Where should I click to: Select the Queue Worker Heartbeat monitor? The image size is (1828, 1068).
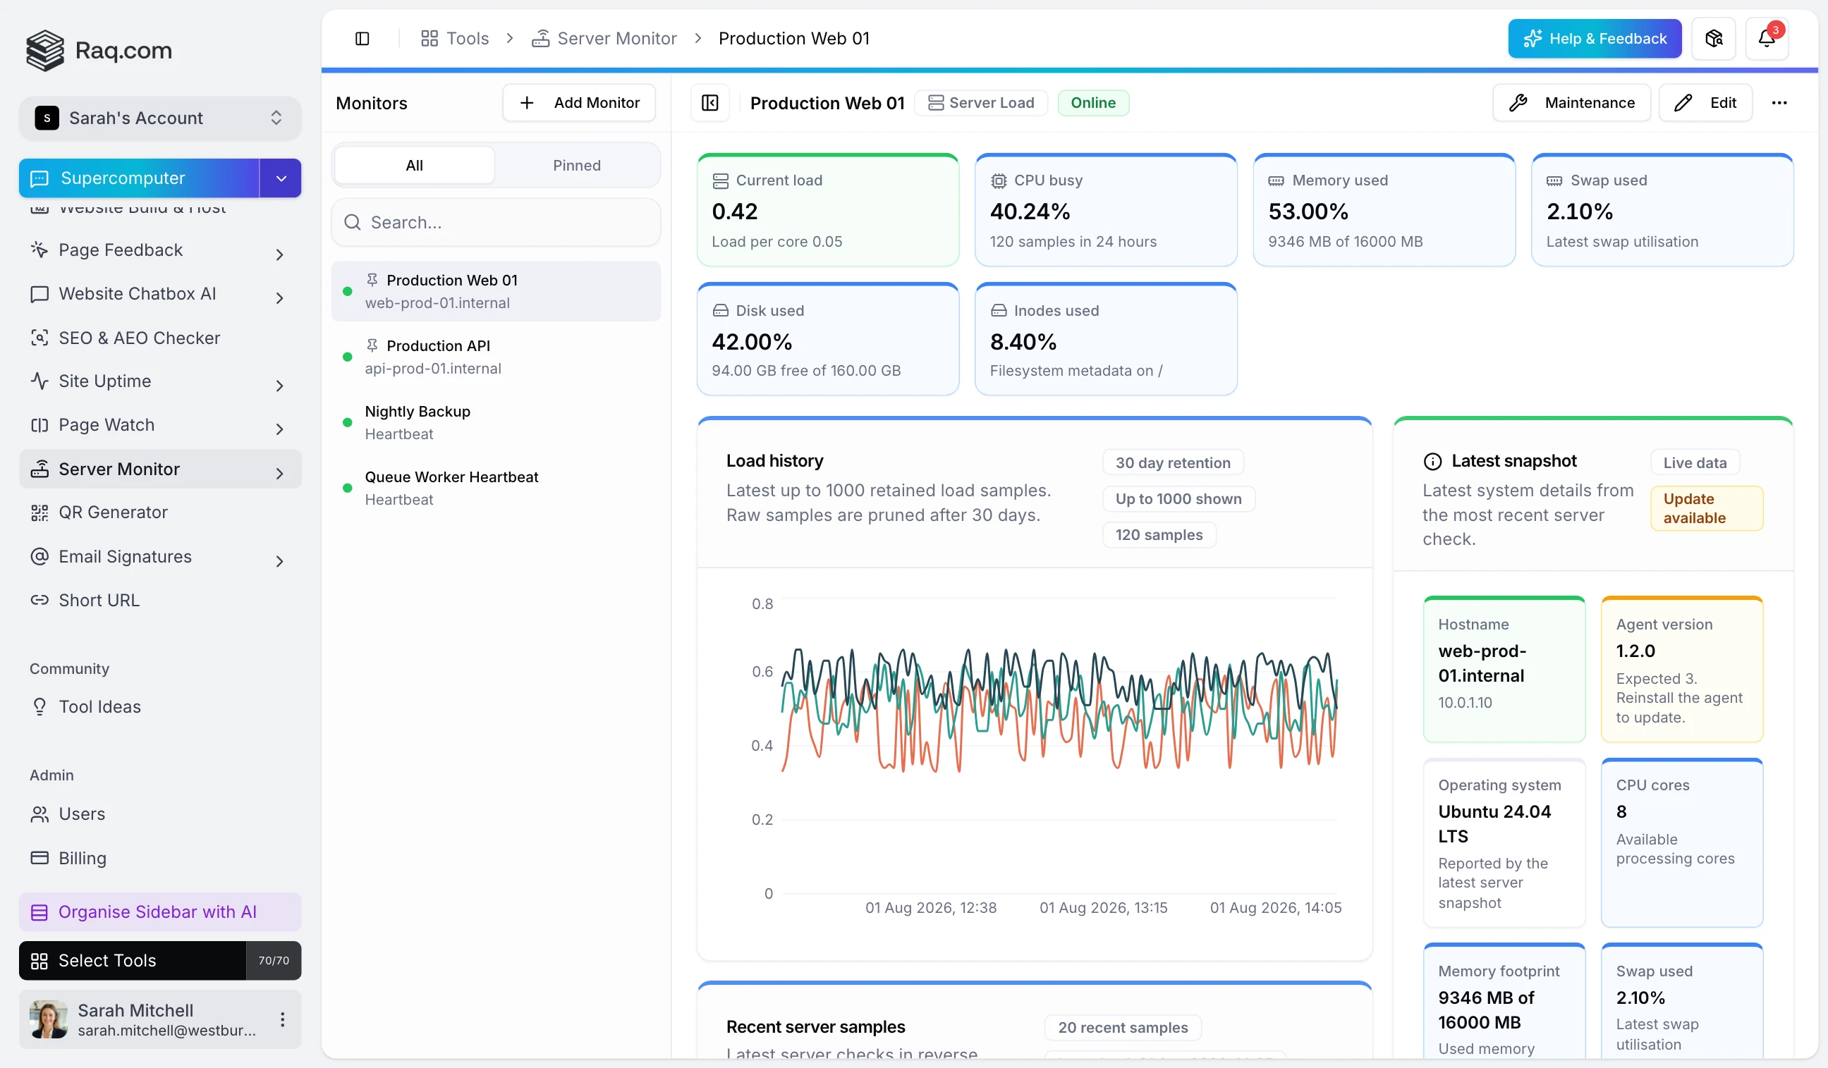point(496,488)
